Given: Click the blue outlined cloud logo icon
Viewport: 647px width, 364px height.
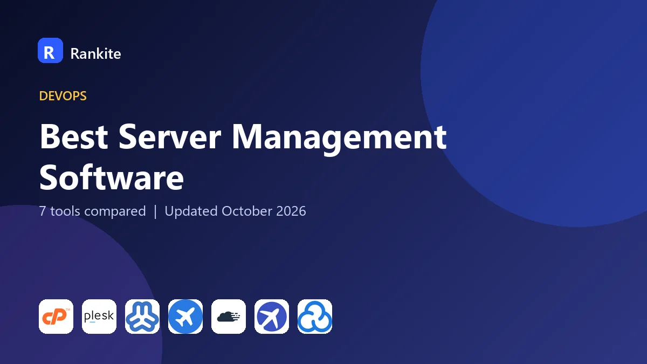Looking at the screenshot, I should tap(315, 317).
